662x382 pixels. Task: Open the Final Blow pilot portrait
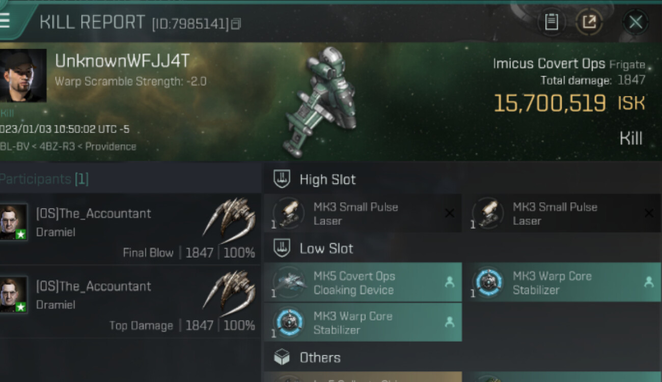[13, 222]
